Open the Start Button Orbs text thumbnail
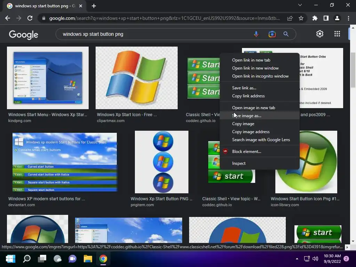This screenshot has height=267, width=356. tap(321, 78)
